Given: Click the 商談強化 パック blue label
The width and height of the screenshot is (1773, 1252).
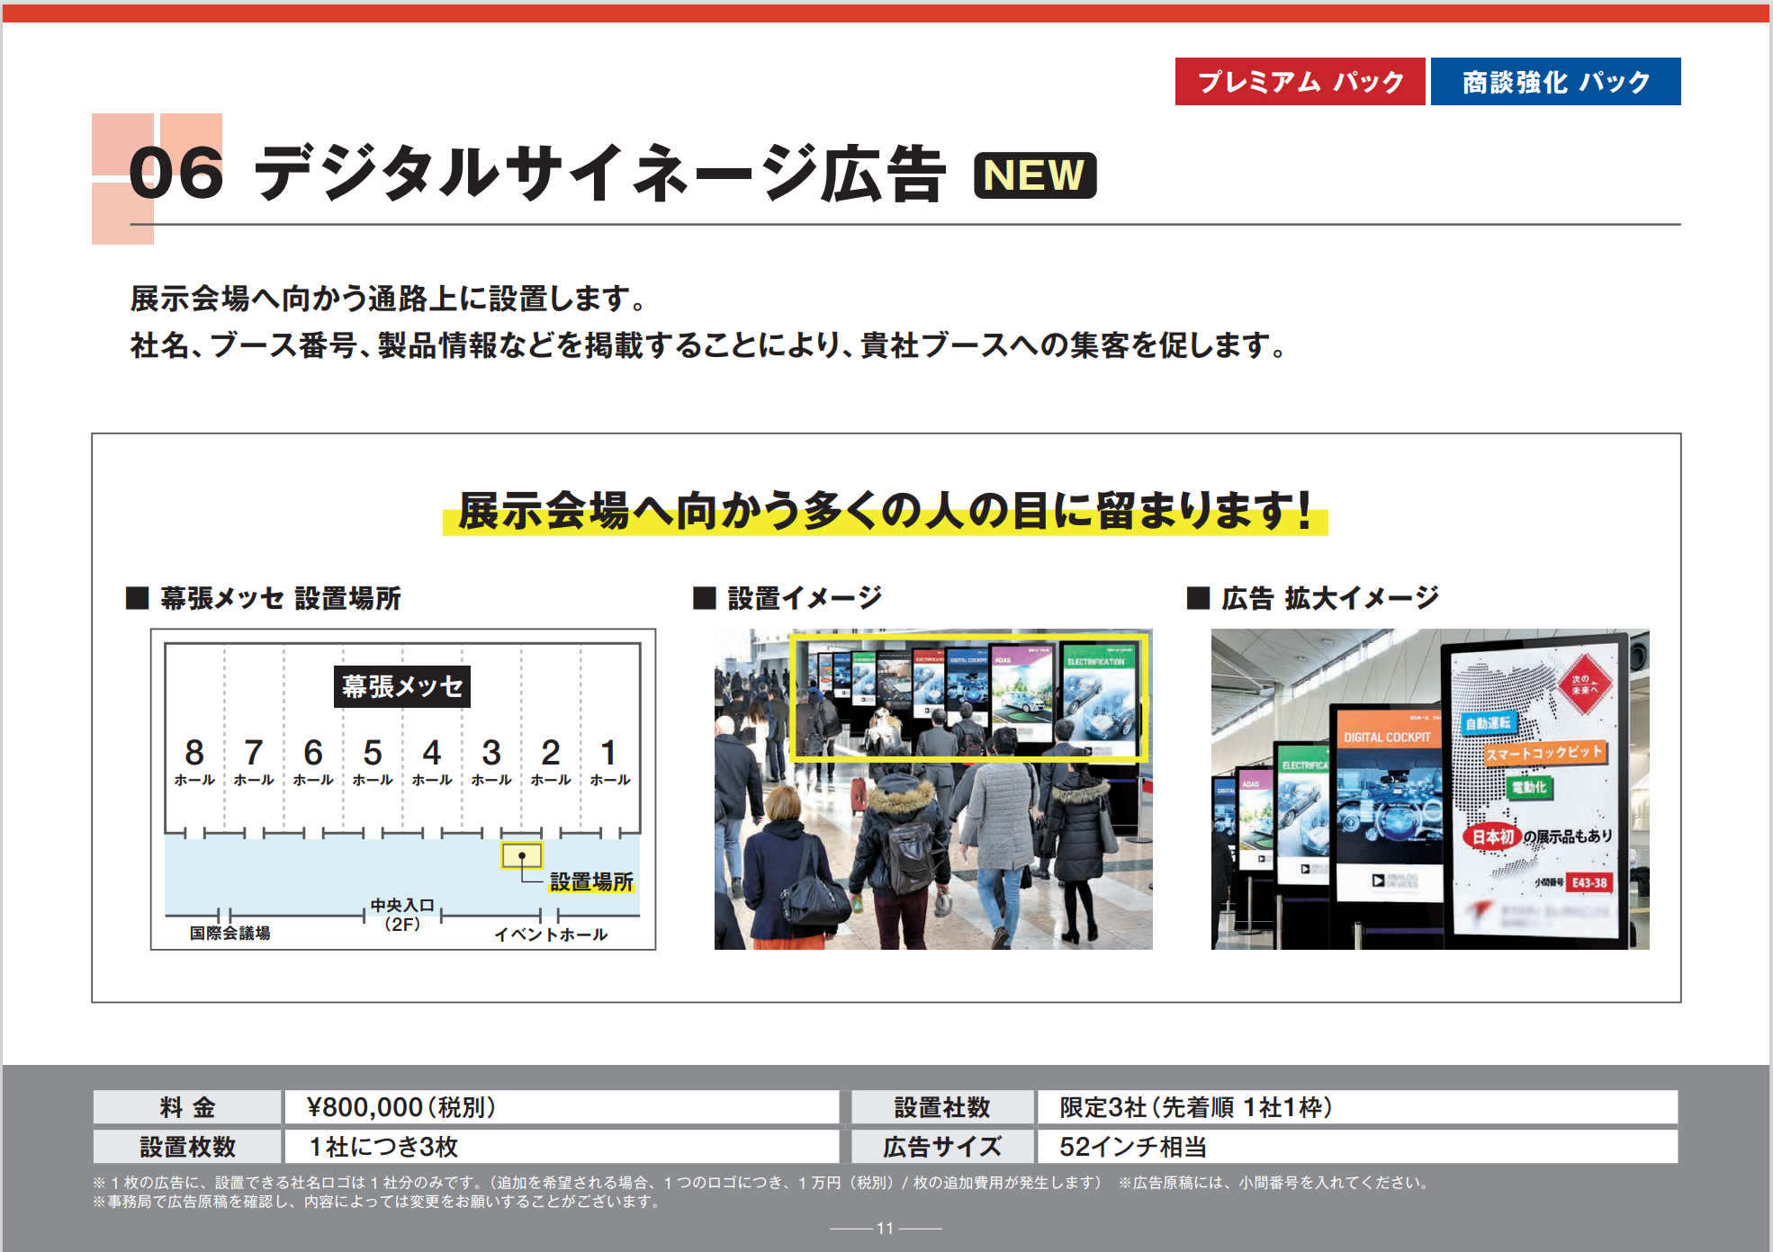Looking at the screenshot, I should click(1555, 82).
